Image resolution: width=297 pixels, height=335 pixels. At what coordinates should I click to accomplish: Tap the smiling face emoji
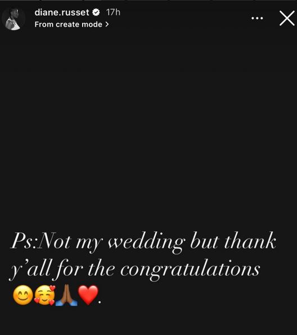23,295
